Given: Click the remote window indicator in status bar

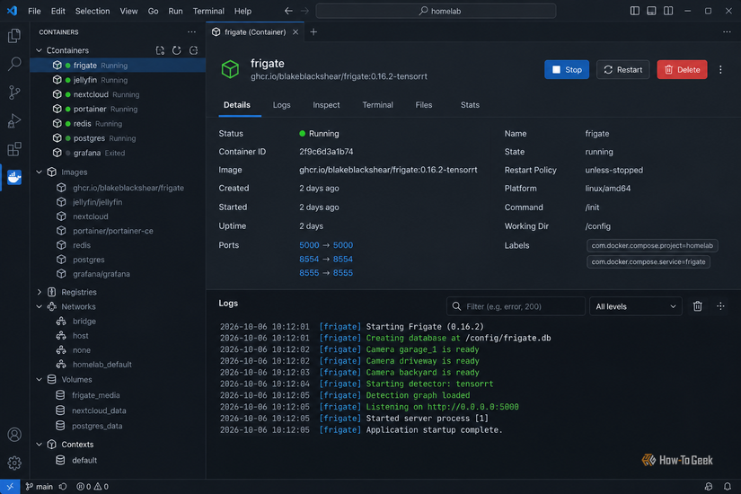Looking at the screenshot, I should tap(10, 487).
